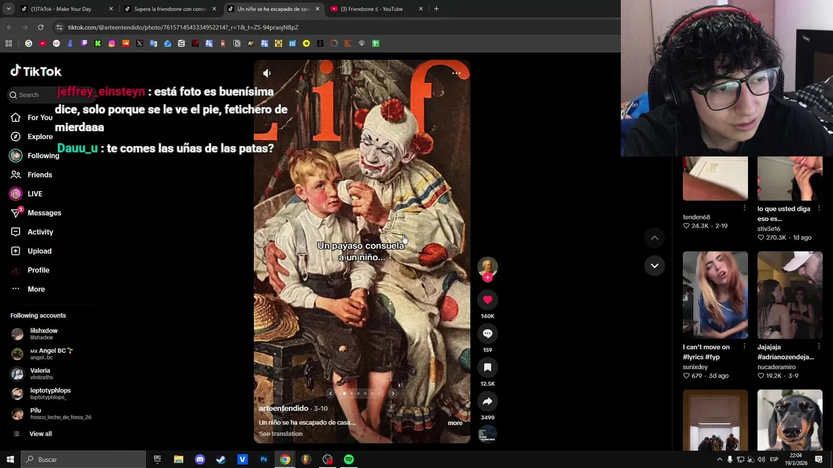Click the browser address bar URL

pos(183,27)
